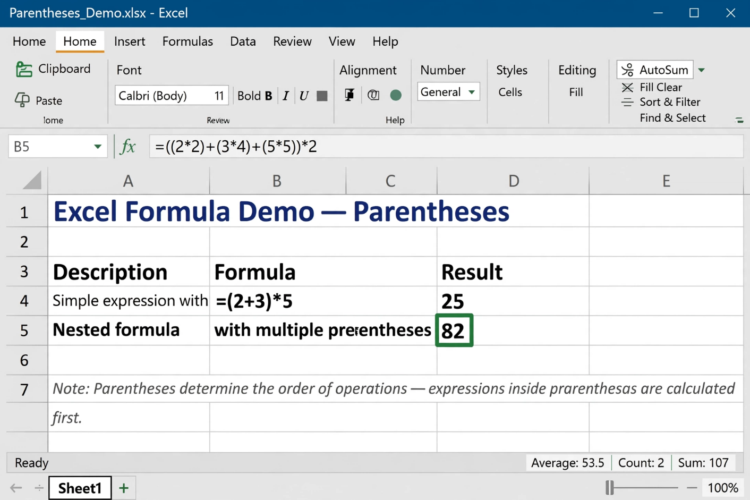This screenshot has height=500, width=750.
Task: Click the Name Box showing B5
Action: point(57,147)
